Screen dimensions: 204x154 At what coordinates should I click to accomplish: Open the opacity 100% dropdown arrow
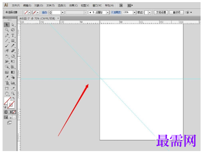[135, 12]
